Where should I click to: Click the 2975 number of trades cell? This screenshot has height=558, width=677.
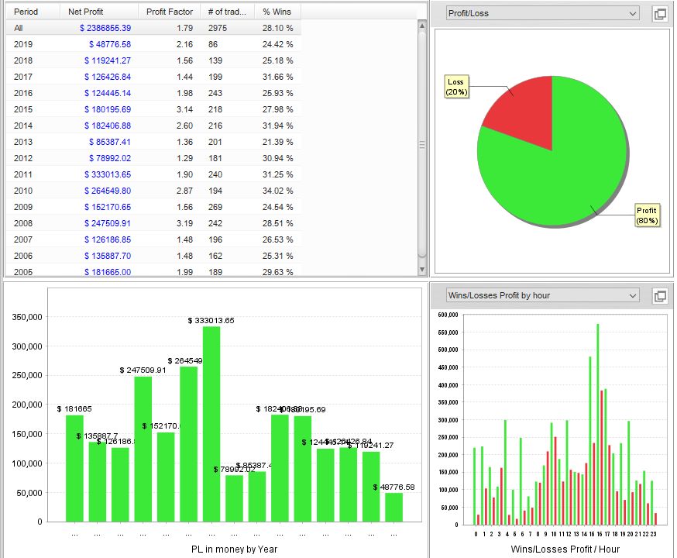pos(218,28)
